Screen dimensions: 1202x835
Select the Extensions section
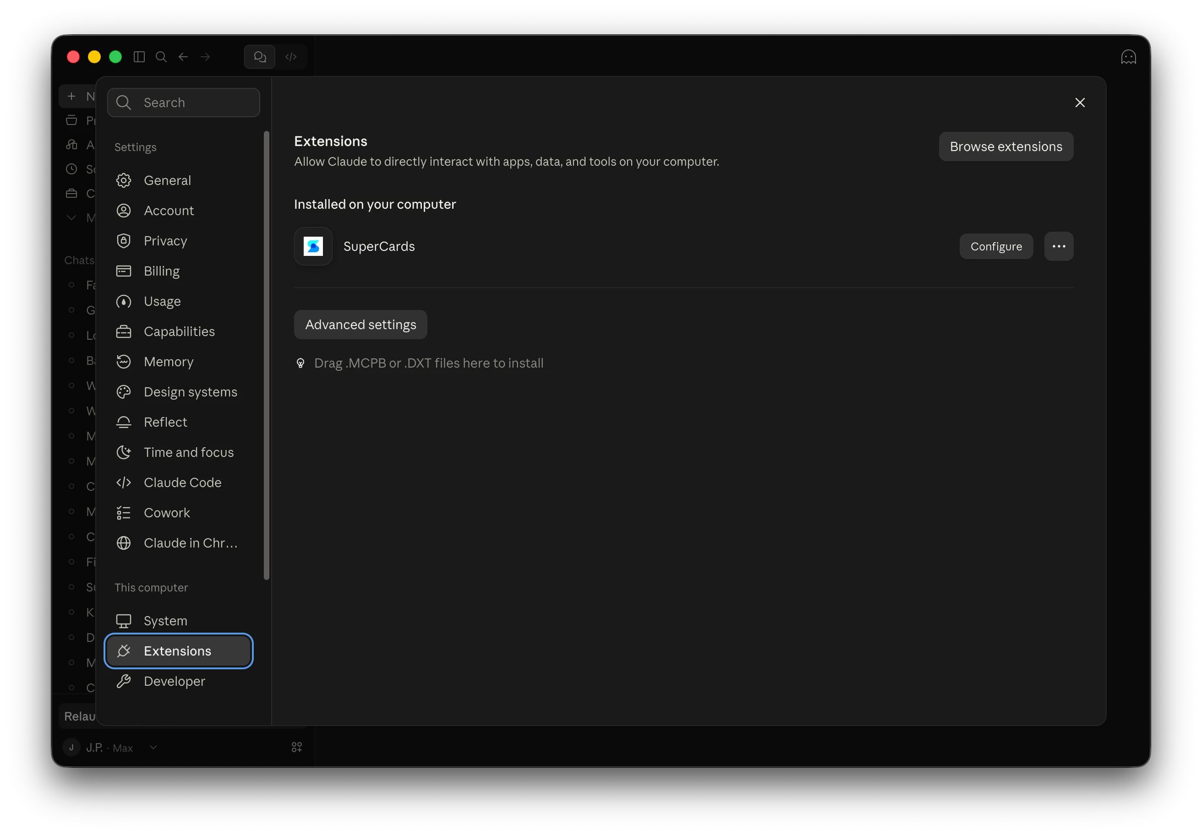pyautogui.click(x=179, y=651)
